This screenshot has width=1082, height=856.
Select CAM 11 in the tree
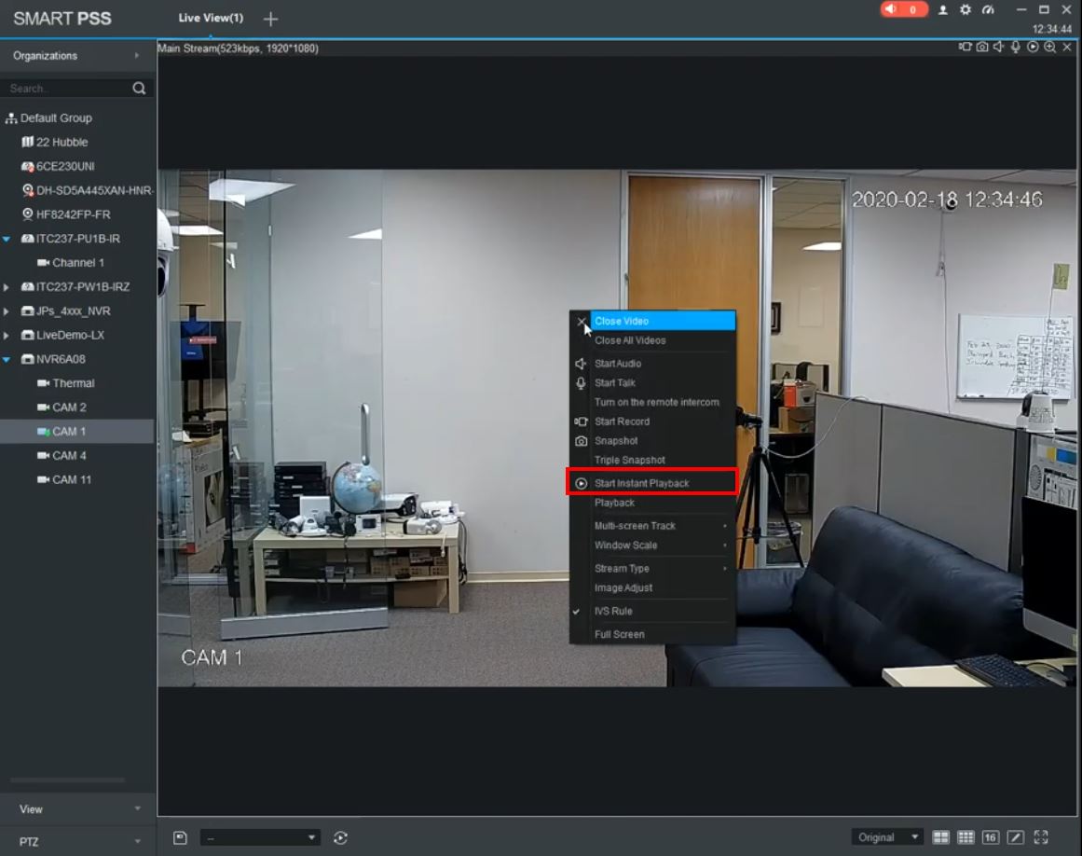72,480
